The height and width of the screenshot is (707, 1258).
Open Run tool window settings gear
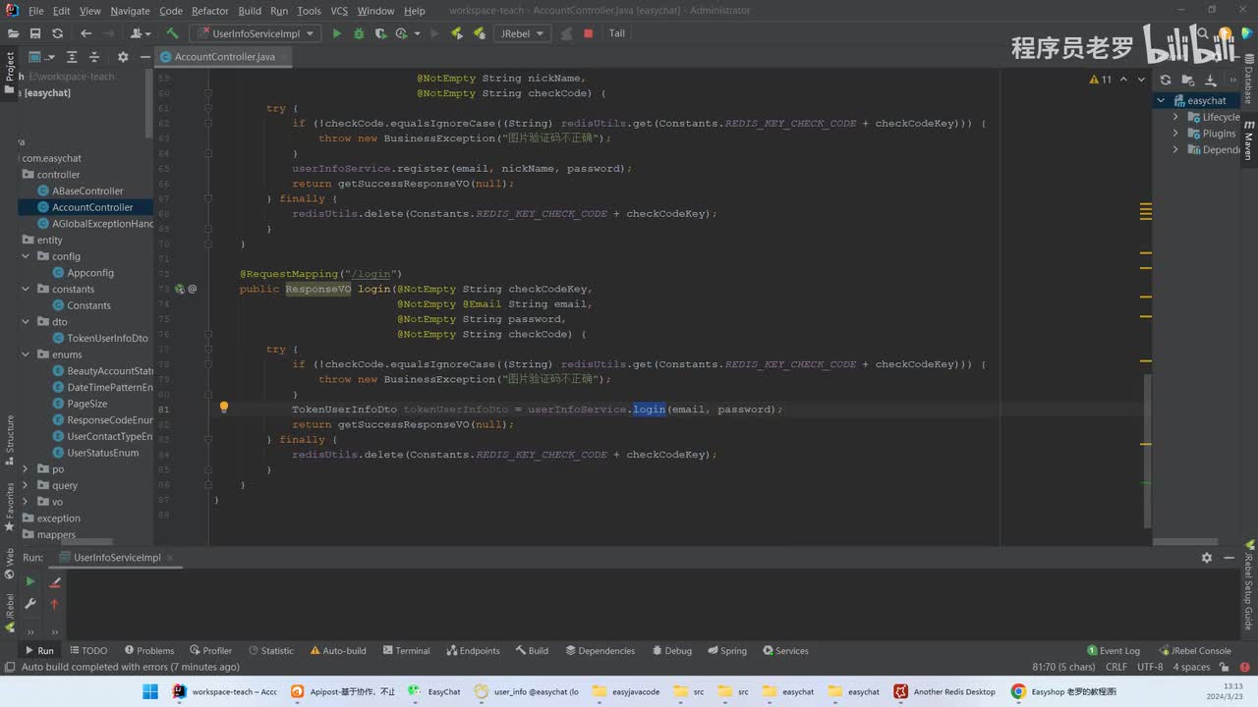1207,558
